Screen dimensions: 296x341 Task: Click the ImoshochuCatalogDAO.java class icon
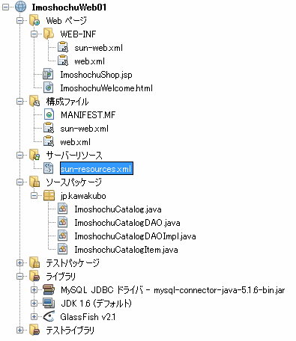[63, 222]
